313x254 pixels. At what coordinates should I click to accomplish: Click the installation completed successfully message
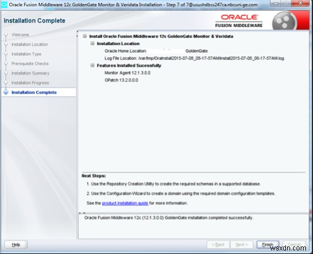tap(169, 218)
